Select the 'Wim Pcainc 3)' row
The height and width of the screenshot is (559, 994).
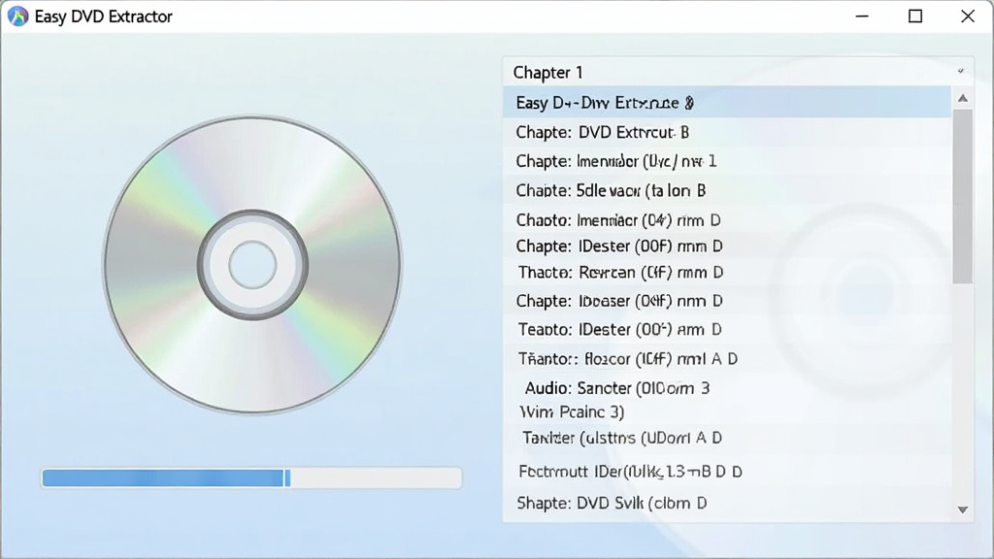[x=727, y=412]
